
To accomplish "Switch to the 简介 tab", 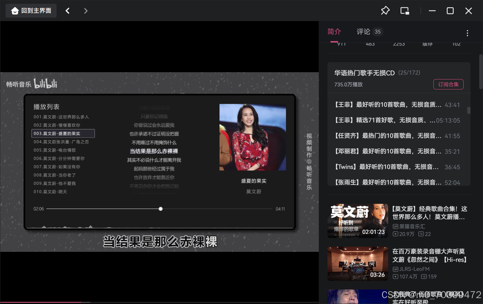I will (334, 32).
